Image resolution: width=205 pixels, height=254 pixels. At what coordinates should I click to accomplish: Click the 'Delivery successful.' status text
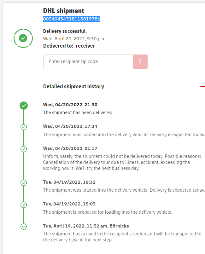pos(65,31)
